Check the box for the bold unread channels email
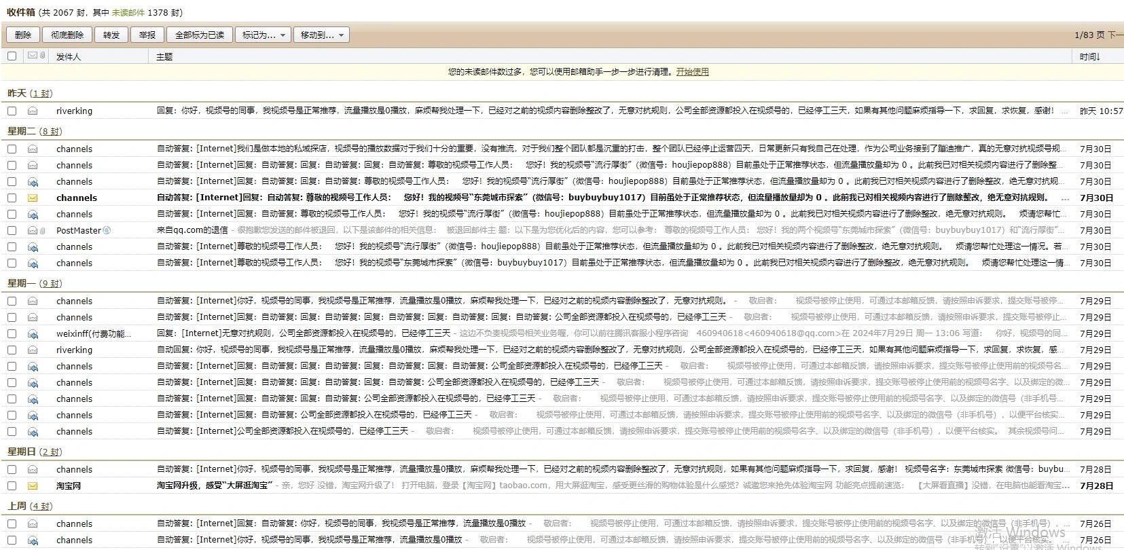Image resolution: width=1124 pixels, height=550 pixels. pyautogui.click(x=12, y=198)
